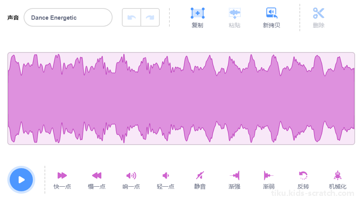Viewport: 364px width, 199px height.
Task: Apply the 慢一点 (slower) effect
Action: 97,175
